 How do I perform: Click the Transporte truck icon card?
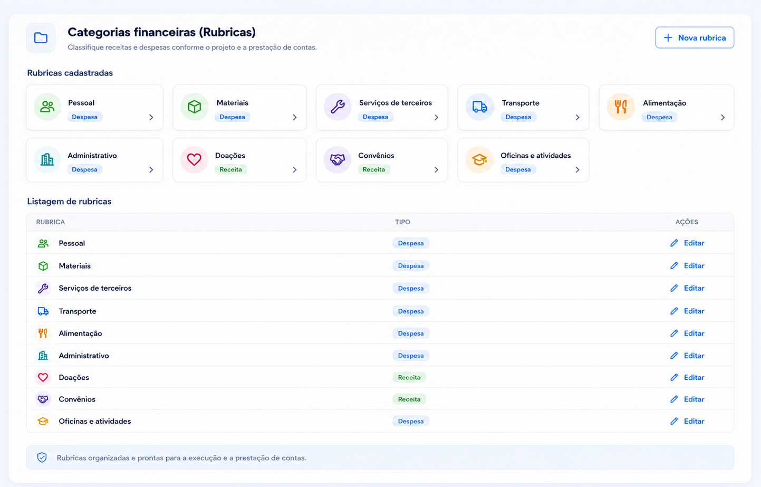pyautogui.click(x=479, y=107)
